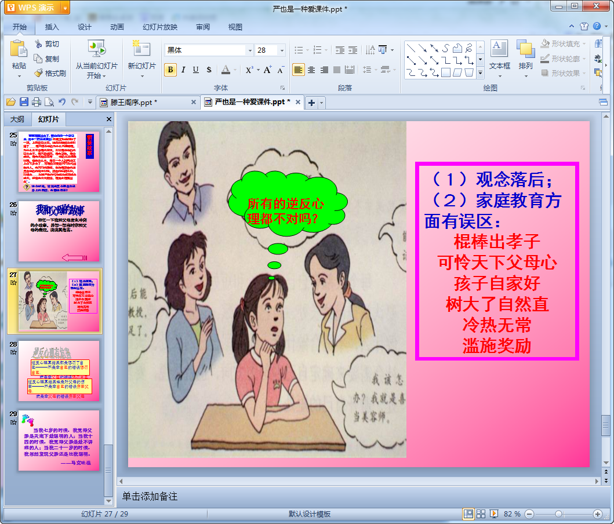This screenshot has width=614, height=524.
Task: Add new document tab with plus button
Action: point(311,103)
